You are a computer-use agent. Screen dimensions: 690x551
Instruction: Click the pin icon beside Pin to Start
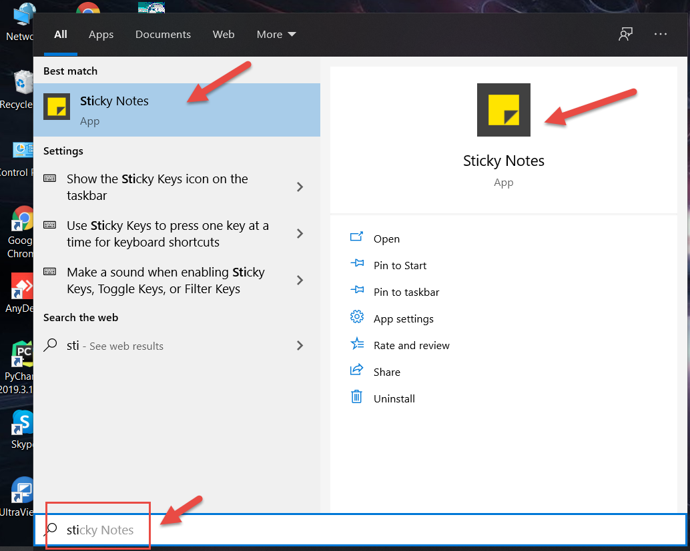tap(357, 263)
